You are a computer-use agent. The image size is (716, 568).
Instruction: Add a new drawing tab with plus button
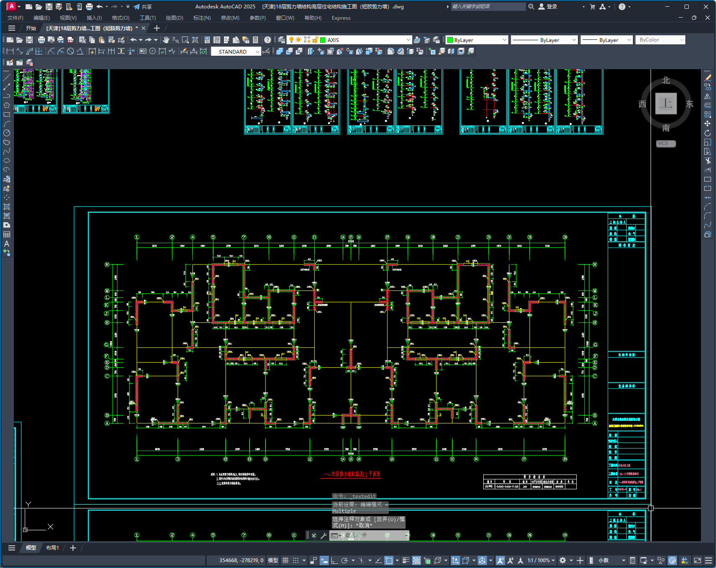pyautogui.click(x=157, y=28)
